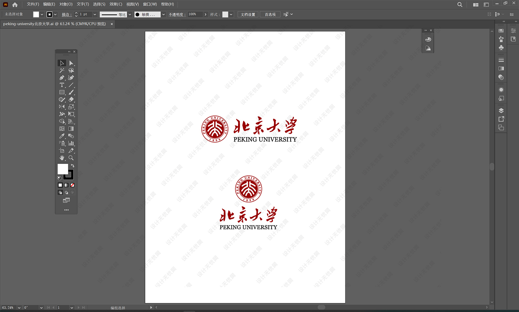The height and width of the screenshot is (312, 519).
Task: Open the 文字(T) menu
Action: 83,4
